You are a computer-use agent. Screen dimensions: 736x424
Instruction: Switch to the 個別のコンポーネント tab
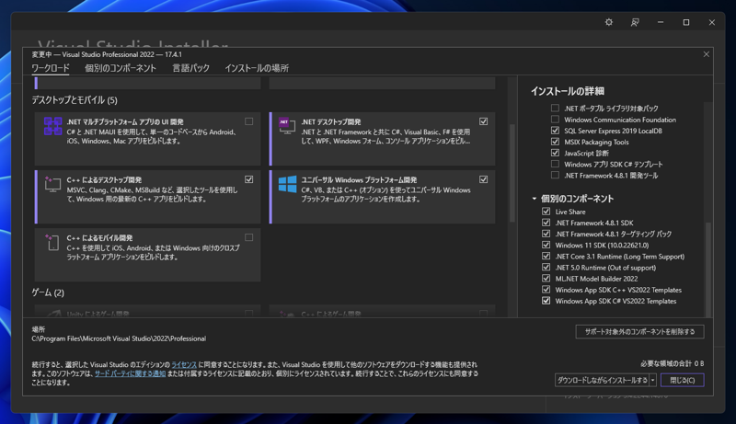click(121, 68)
